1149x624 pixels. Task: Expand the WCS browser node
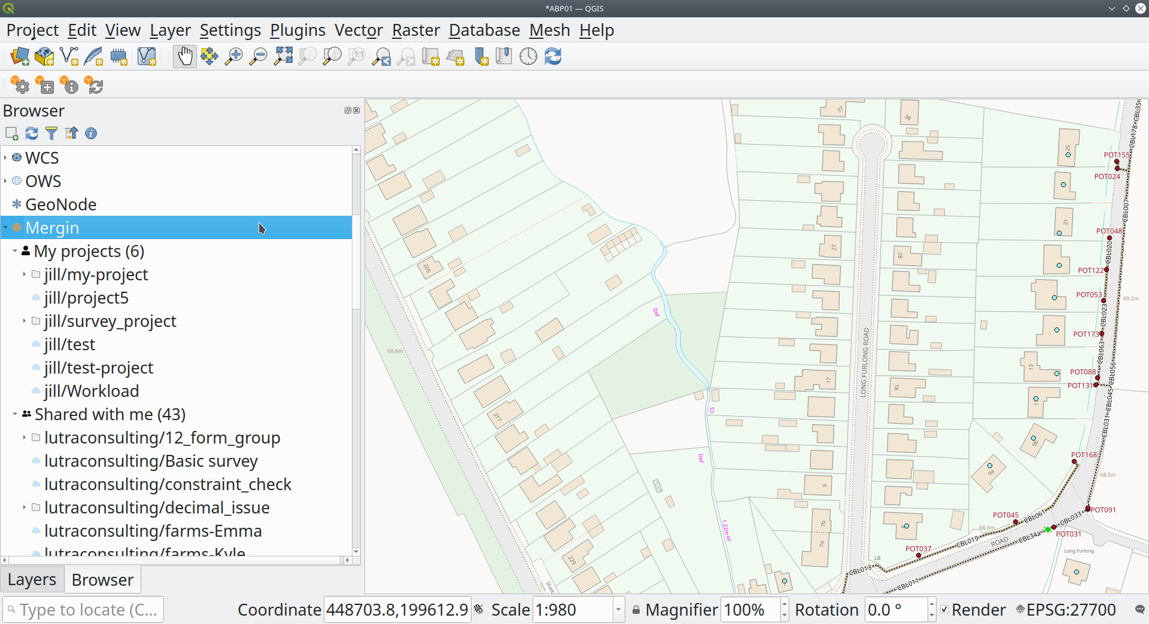(x=5, y=158)
